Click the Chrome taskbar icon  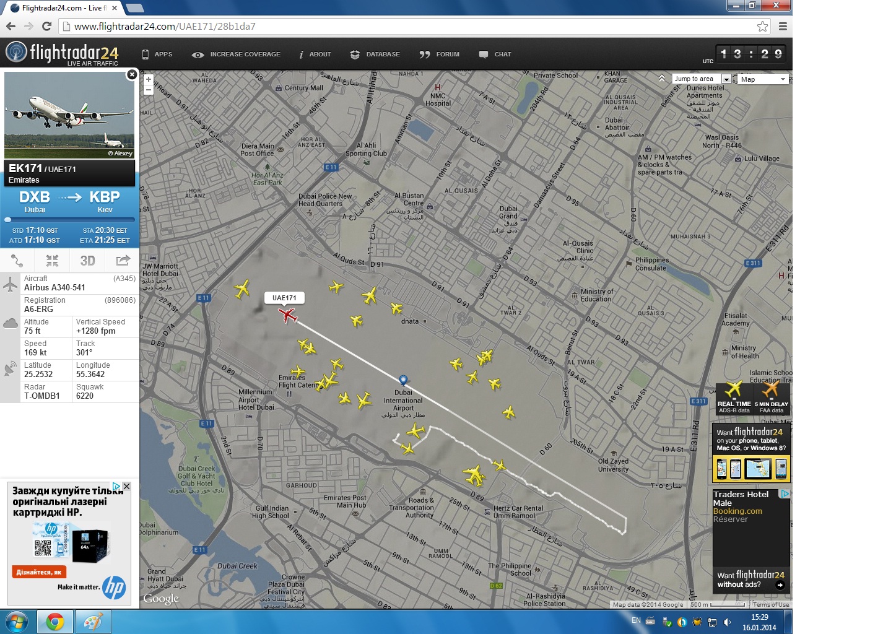(55, 622)
